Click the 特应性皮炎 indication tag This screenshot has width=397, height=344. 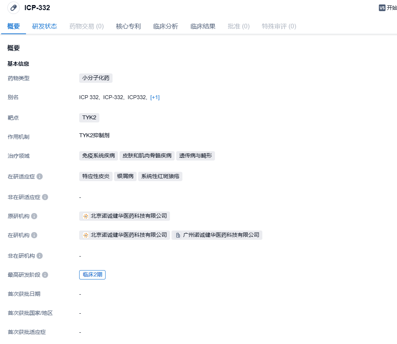pyautogui.click(x=96, y=176)
